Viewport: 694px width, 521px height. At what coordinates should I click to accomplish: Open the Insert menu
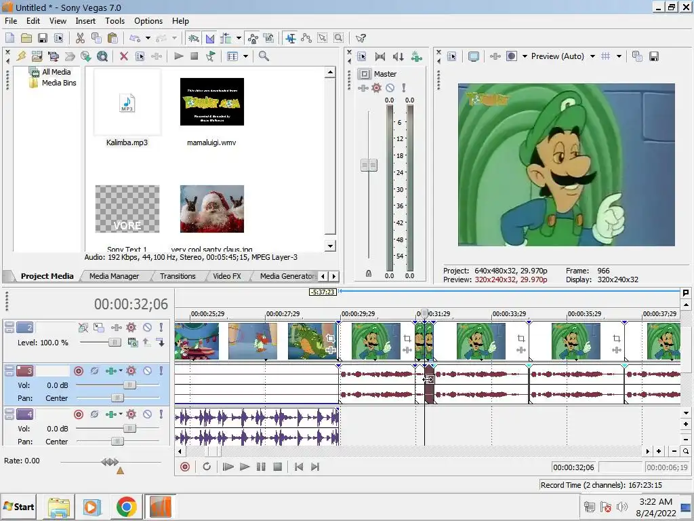point(85,21)
